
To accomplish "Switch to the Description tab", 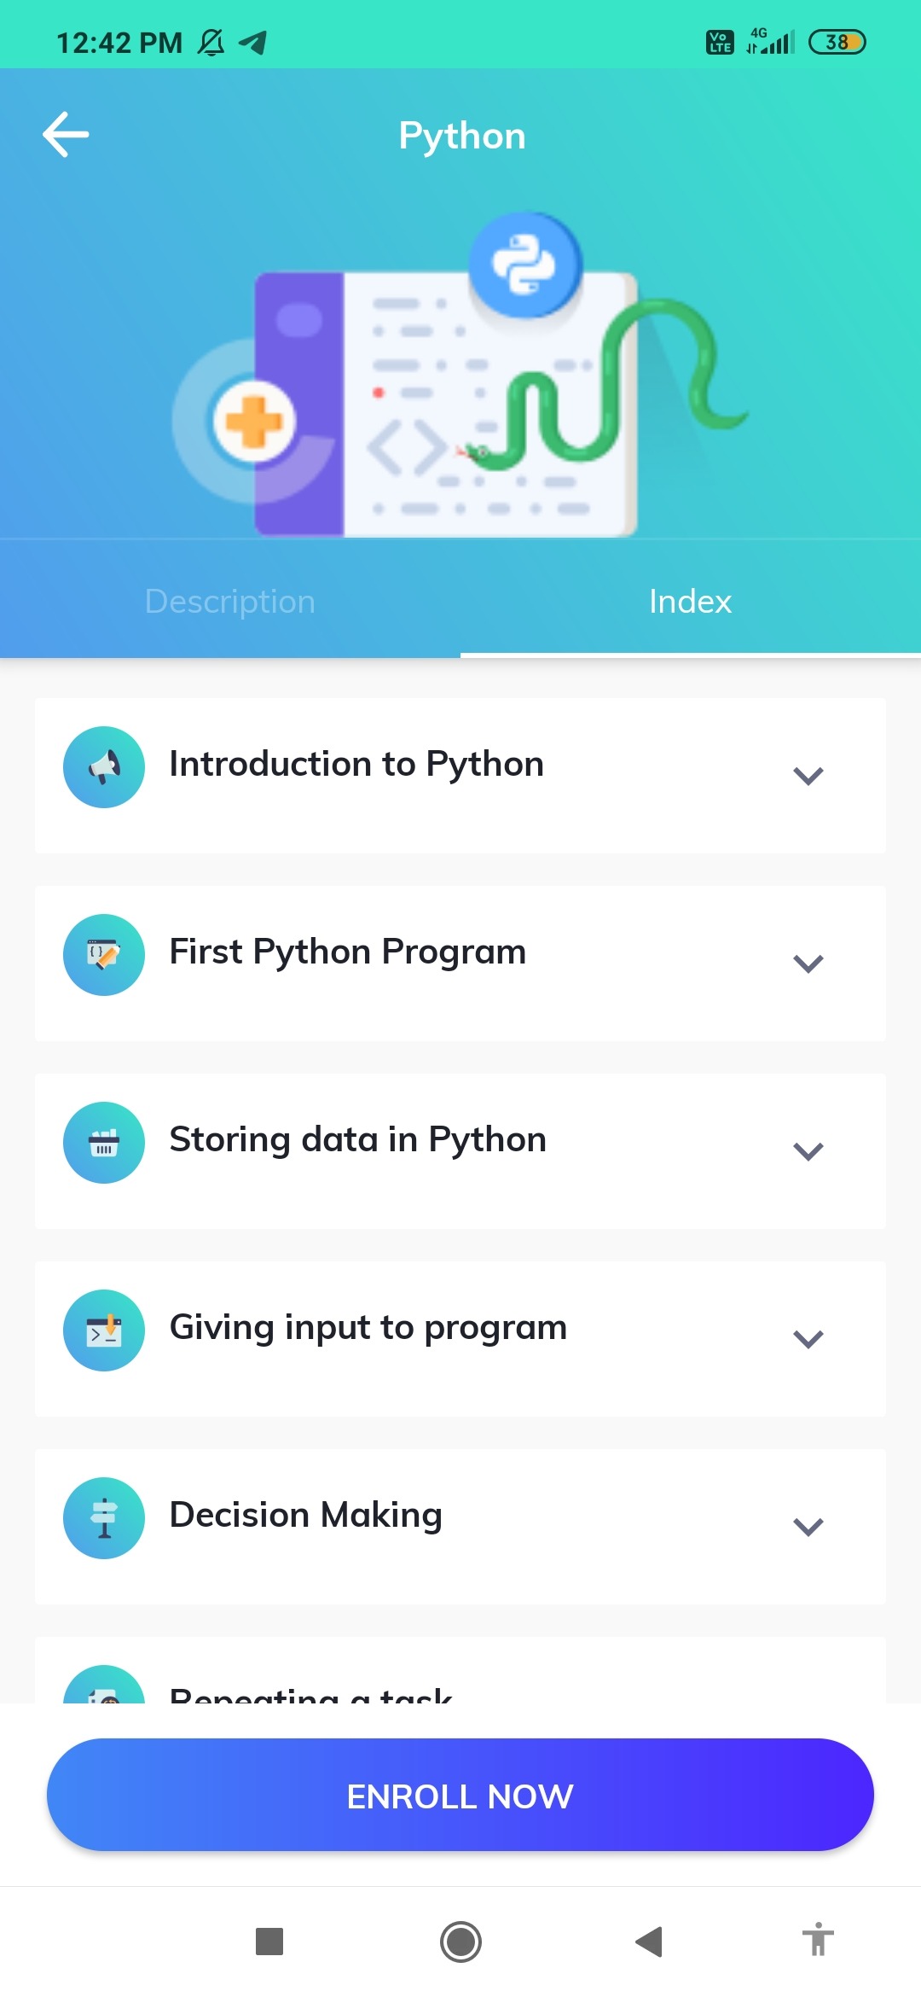I will 230,602.
